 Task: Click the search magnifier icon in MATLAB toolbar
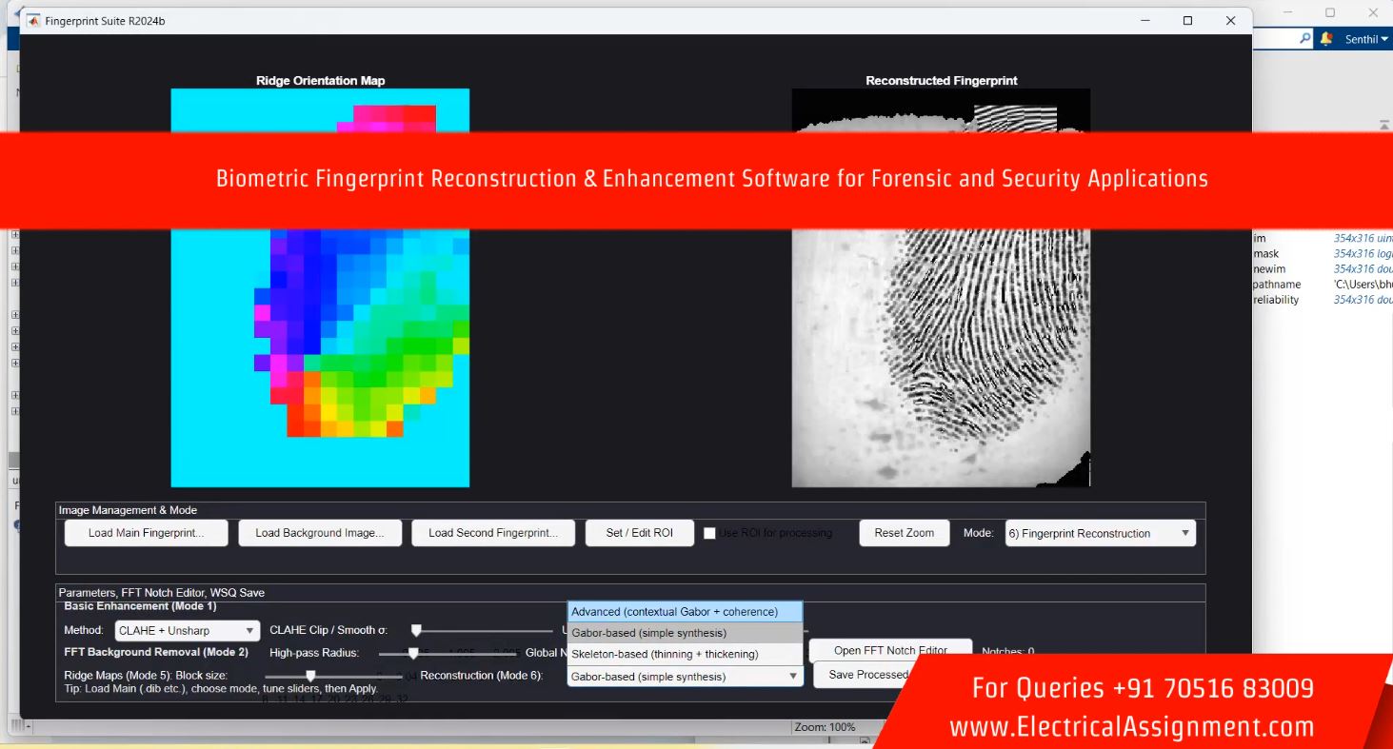pos(1304,39)
